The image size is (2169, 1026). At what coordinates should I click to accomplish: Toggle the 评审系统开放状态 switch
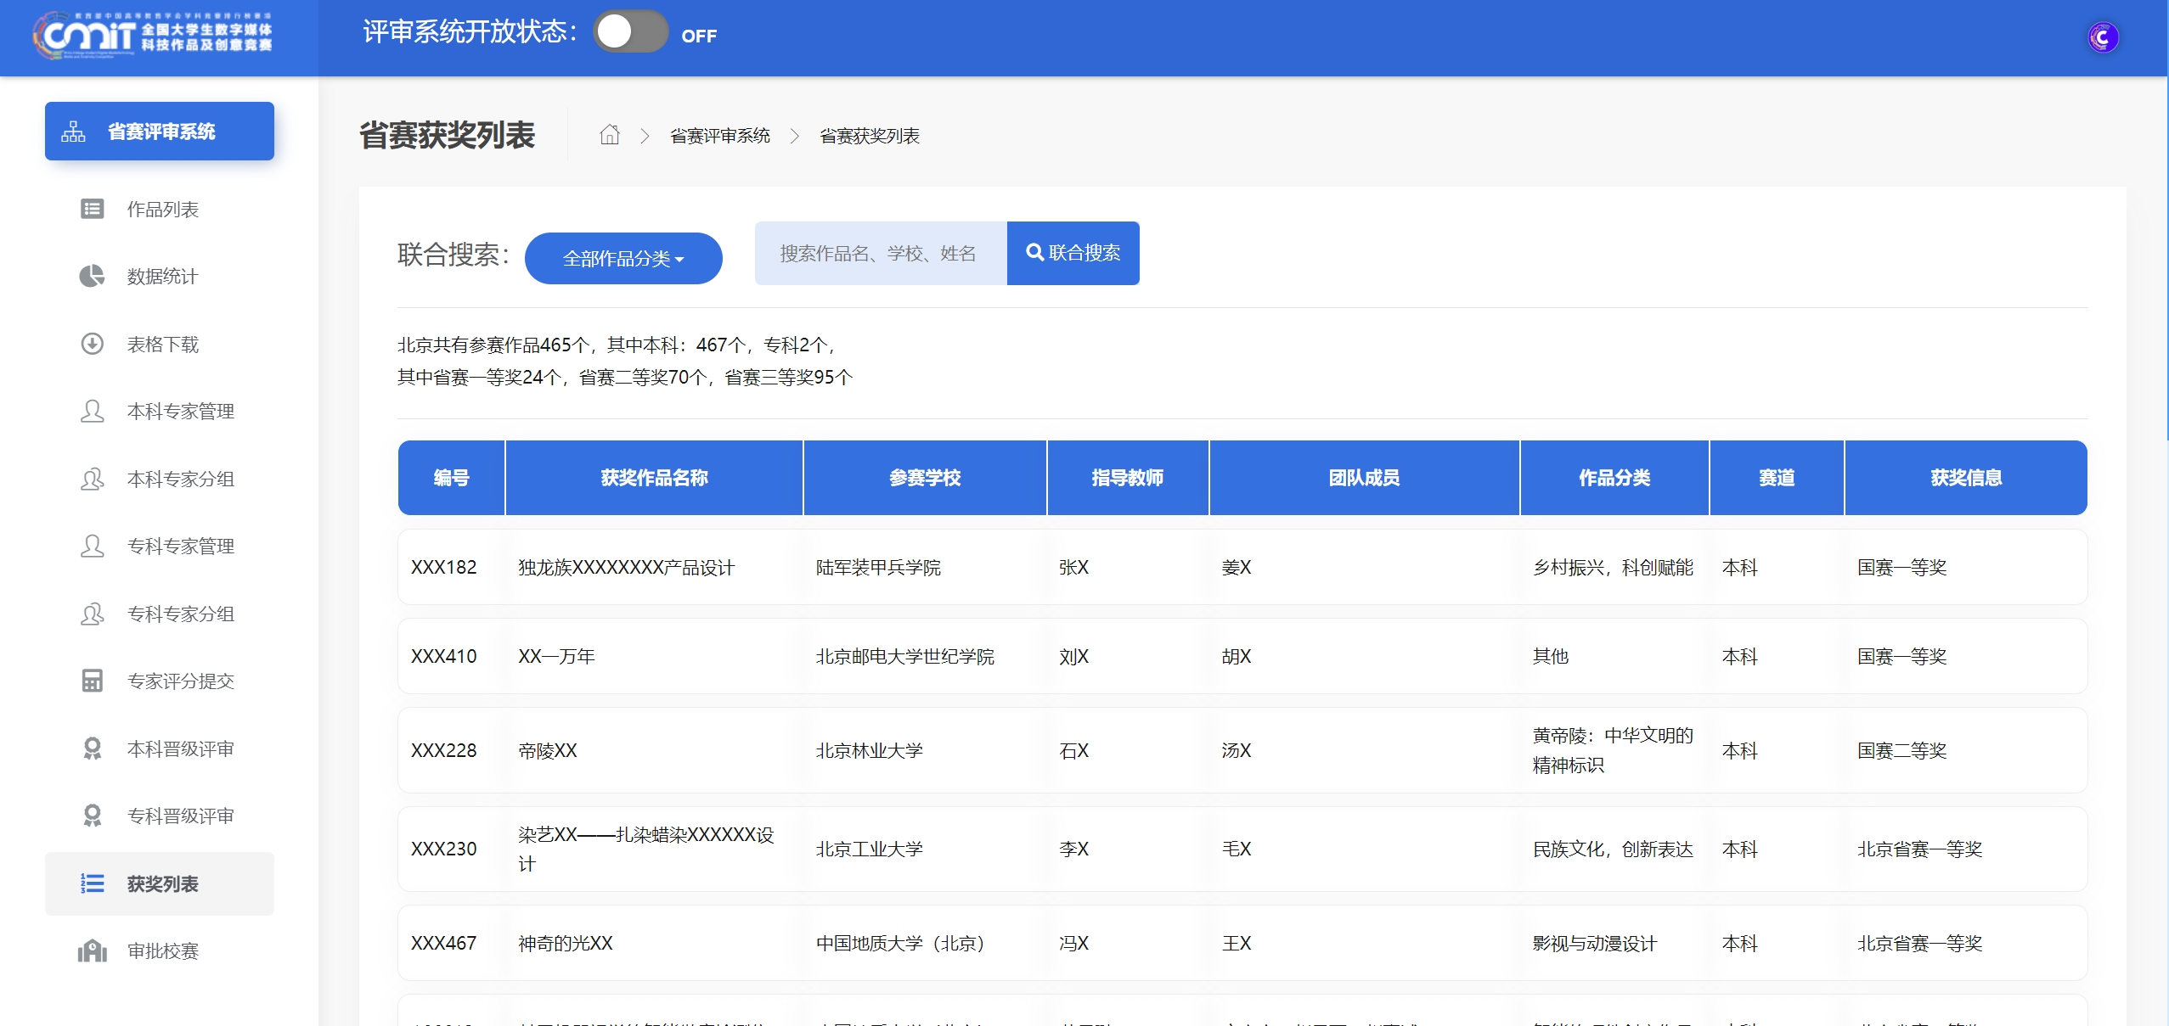(630, 32)
